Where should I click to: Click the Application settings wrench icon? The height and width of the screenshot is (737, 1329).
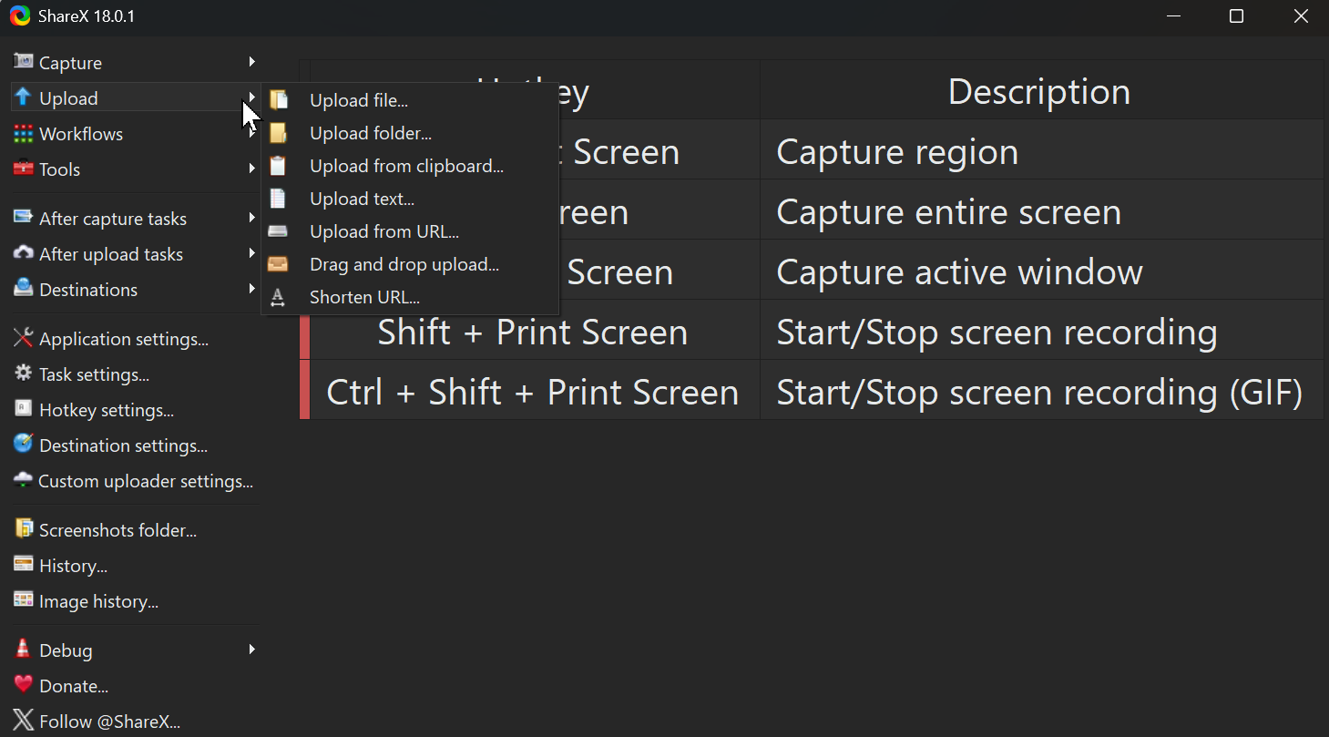(x=23, y=338)
